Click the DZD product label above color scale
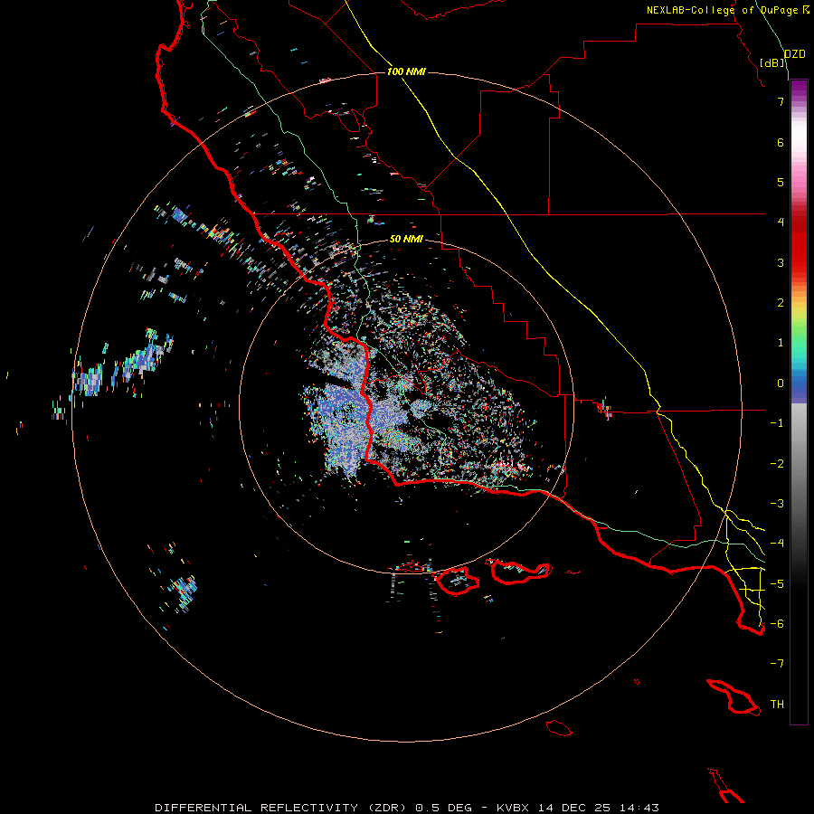The image size is (814, 814). tap(794, 54)
